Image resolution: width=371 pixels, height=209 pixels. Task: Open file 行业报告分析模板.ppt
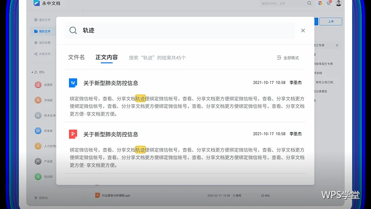coord(116,196)
